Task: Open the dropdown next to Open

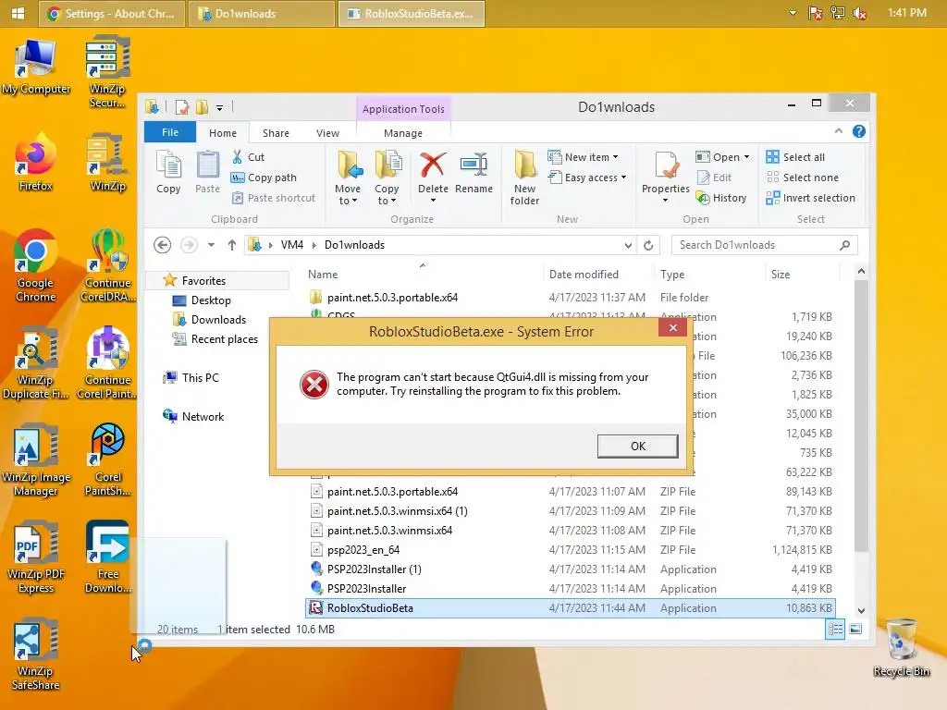Action: tap(747, 157)
